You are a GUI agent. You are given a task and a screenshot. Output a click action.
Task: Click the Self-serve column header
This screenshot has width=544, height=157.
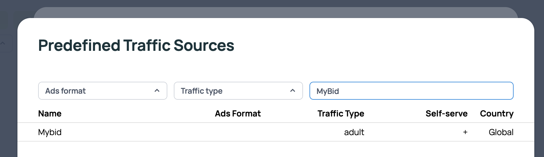click(x=446, y=114)
